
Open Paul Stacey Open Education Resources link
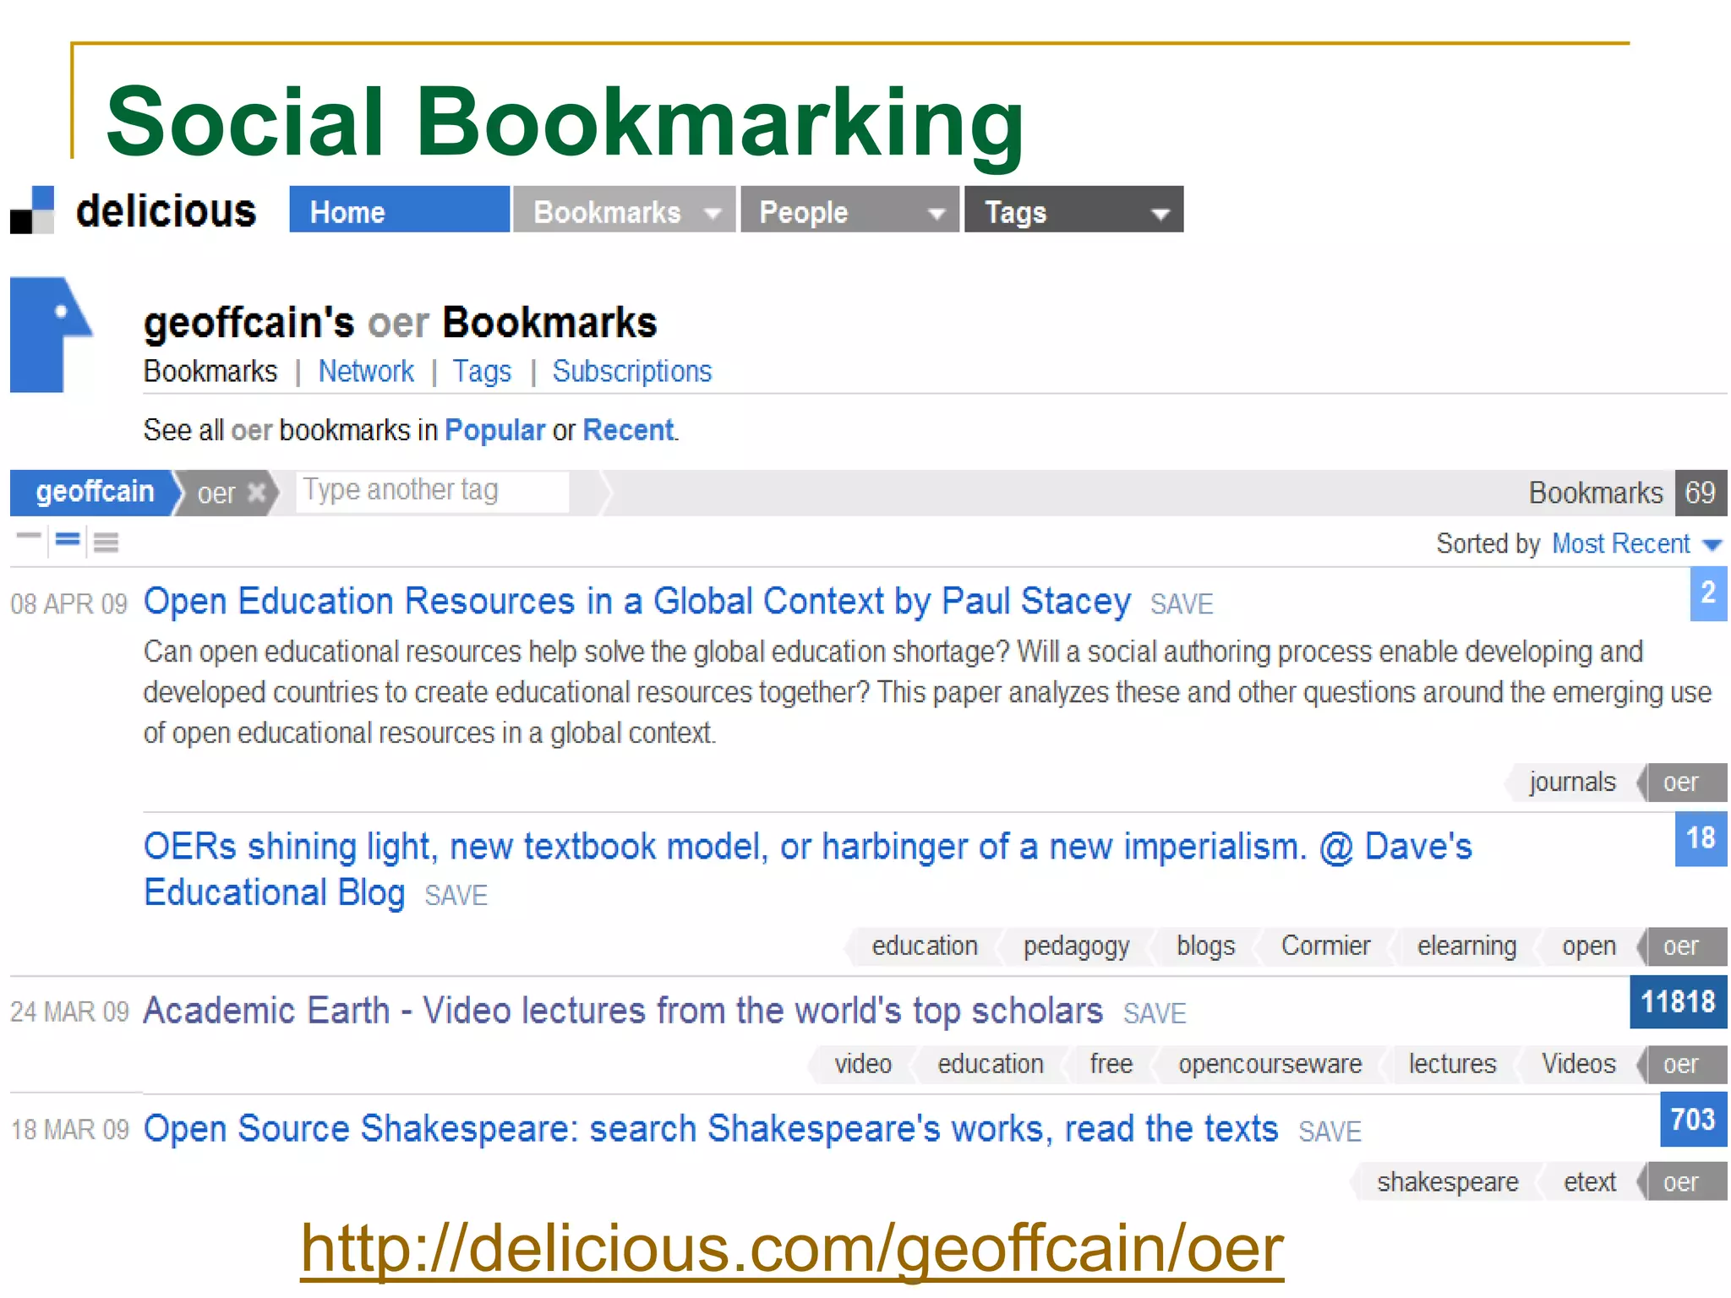[637, 602]
